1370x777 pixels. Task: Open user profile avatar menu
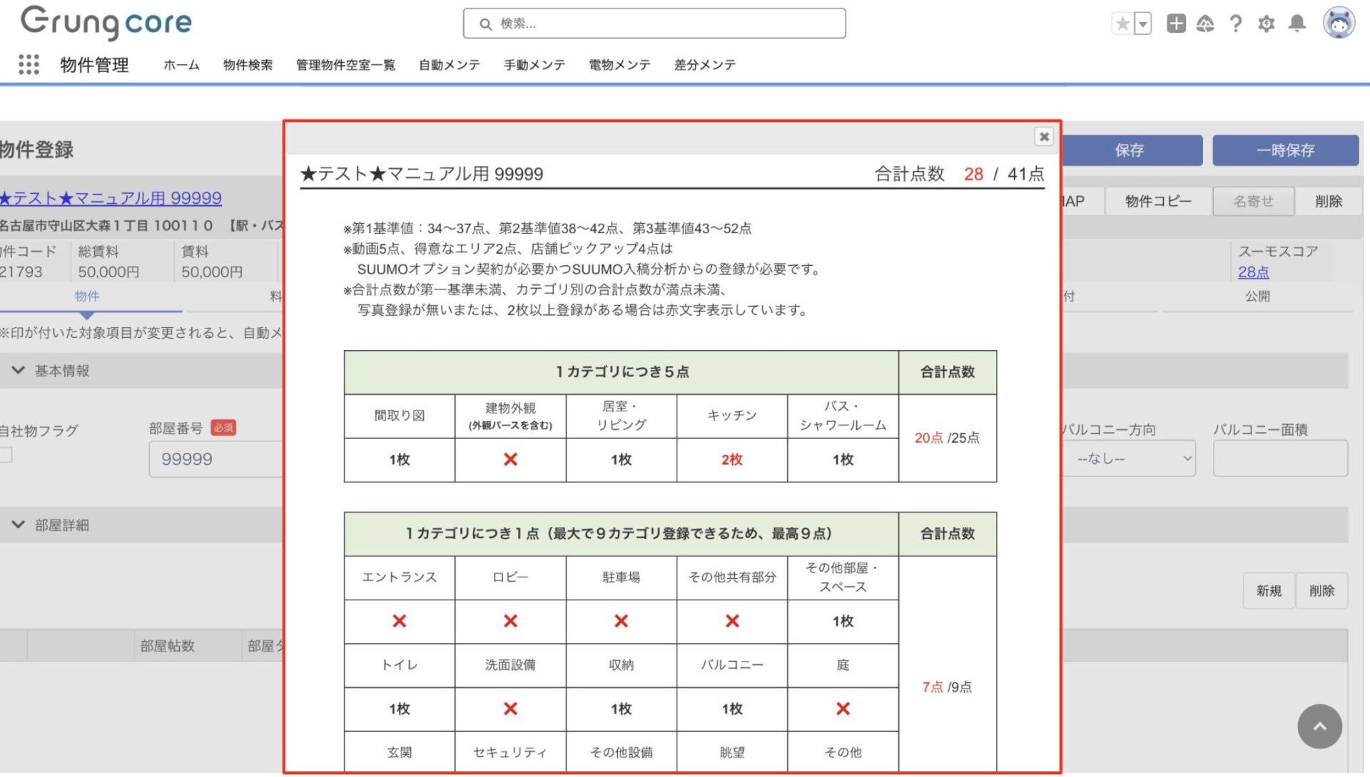(1339, 24)
